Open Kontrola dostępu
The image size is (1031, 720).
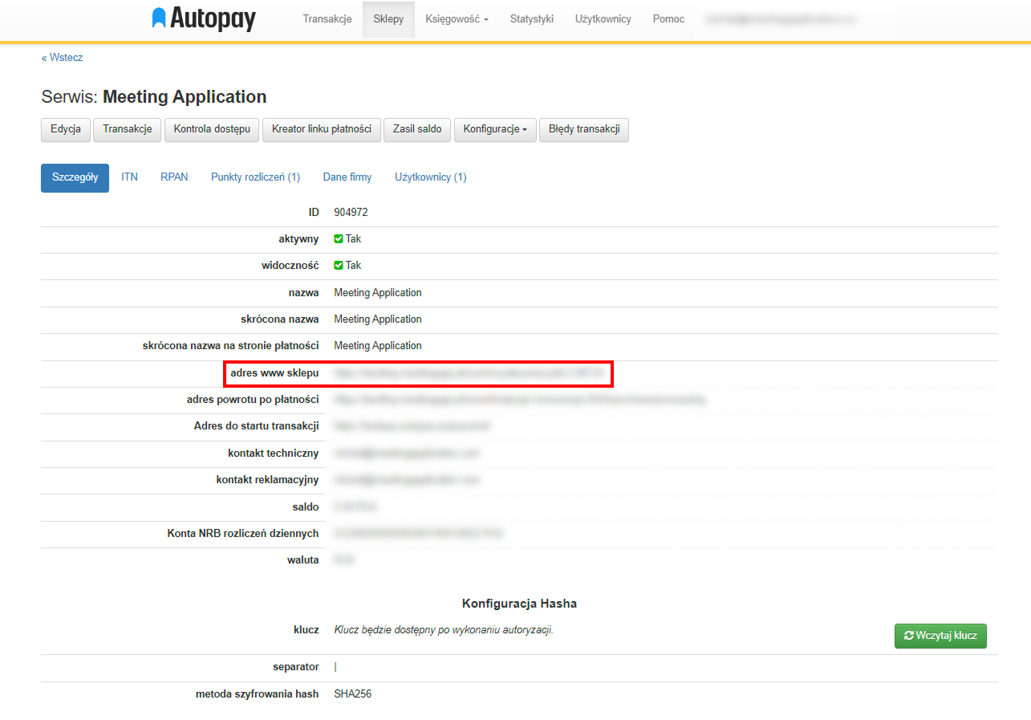(x=212, y=129)
